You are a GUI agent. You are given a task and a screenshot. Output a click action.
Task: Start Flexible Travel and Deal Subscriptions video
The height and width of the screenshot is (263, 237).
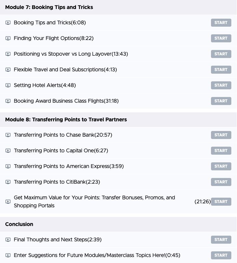click(221, 70)
